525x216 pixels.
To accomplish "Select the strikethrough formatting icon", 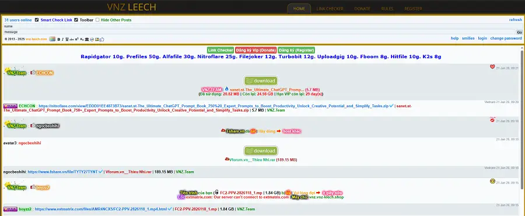I will coord(72,40).
